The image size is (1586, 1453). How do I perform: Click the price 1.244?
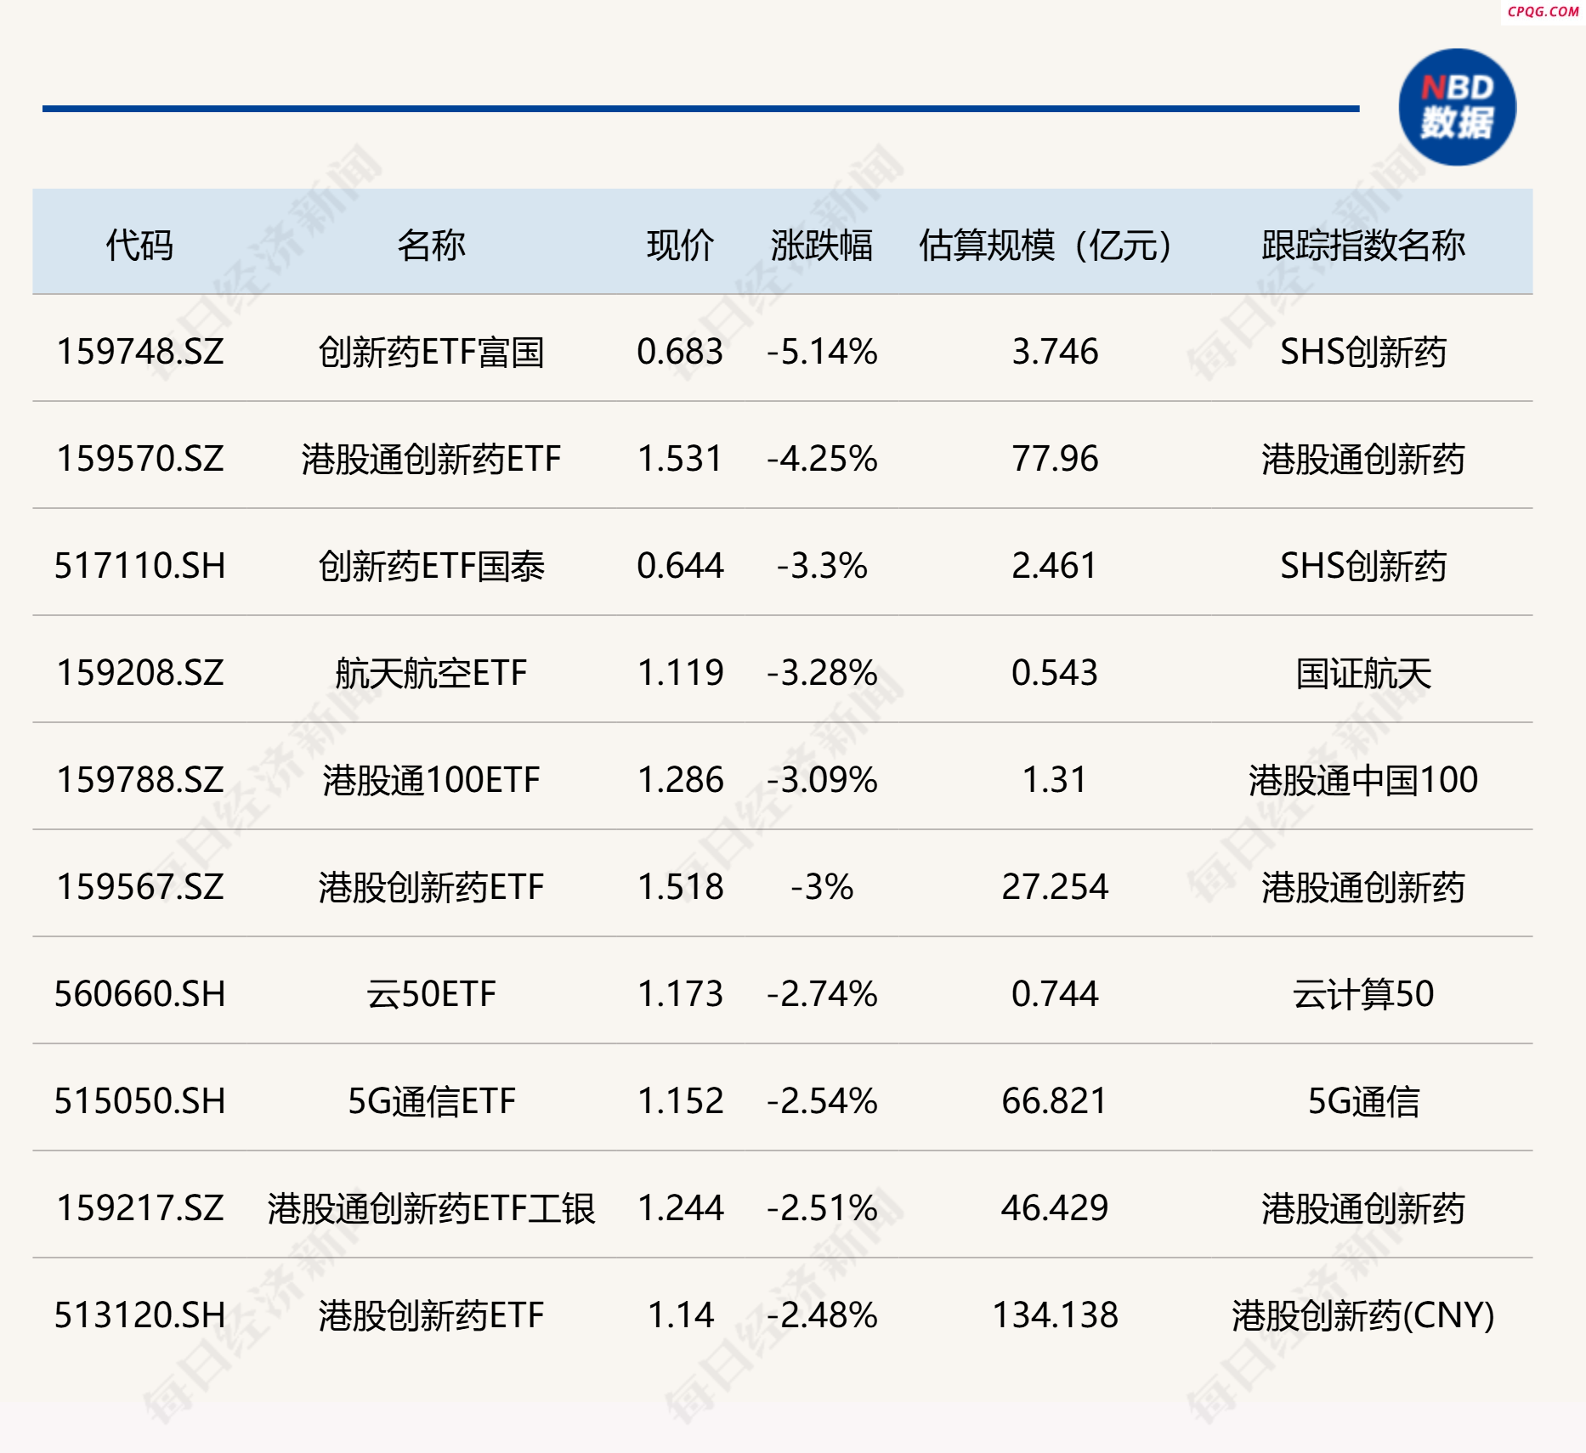(680, 1207)
